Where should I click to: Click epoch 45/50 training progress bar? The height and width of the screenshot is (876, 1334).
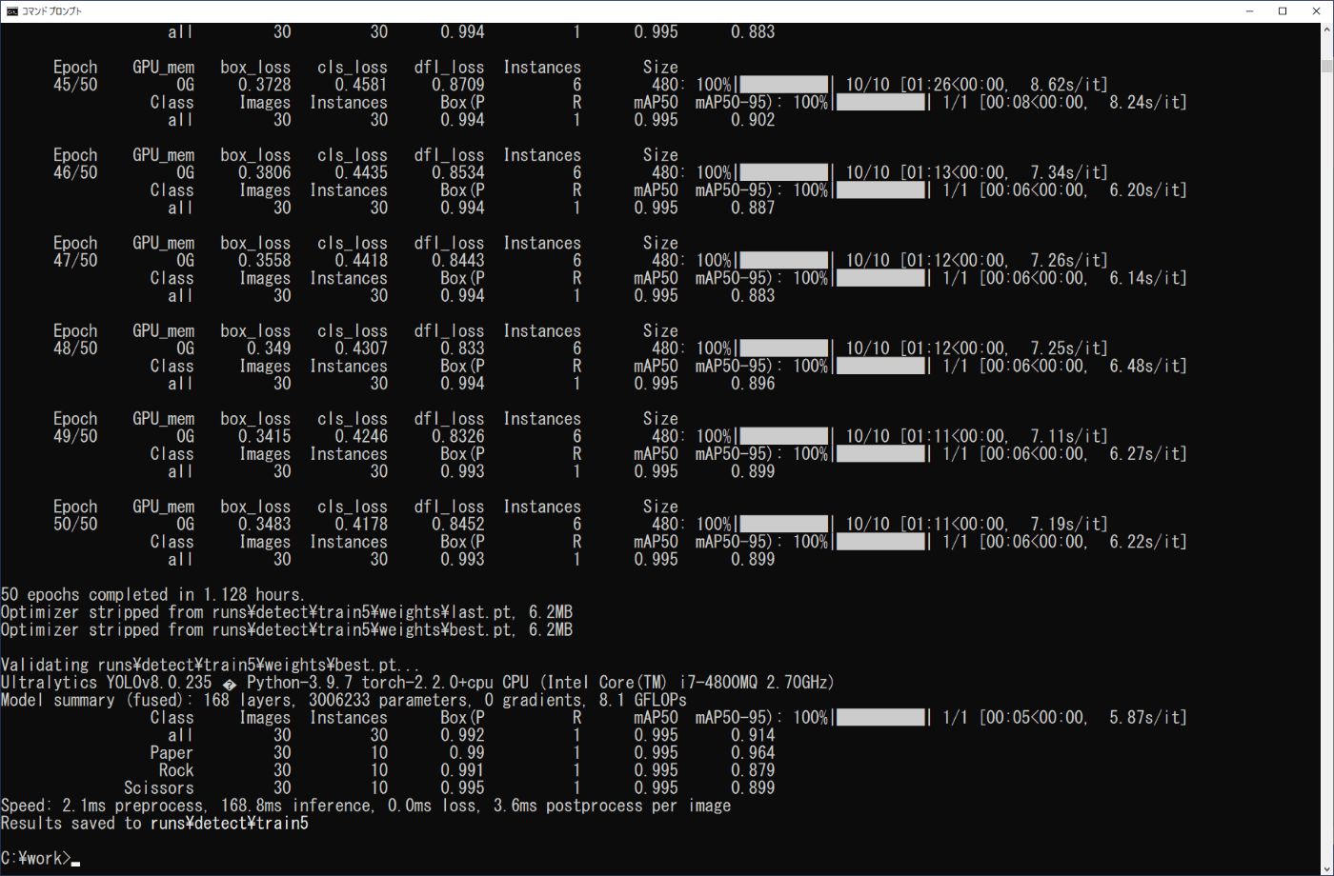coord(784,85)
